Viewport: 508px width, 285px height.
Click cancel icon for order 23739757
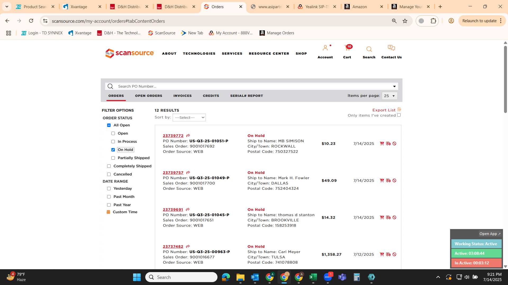tap(394, 180)
